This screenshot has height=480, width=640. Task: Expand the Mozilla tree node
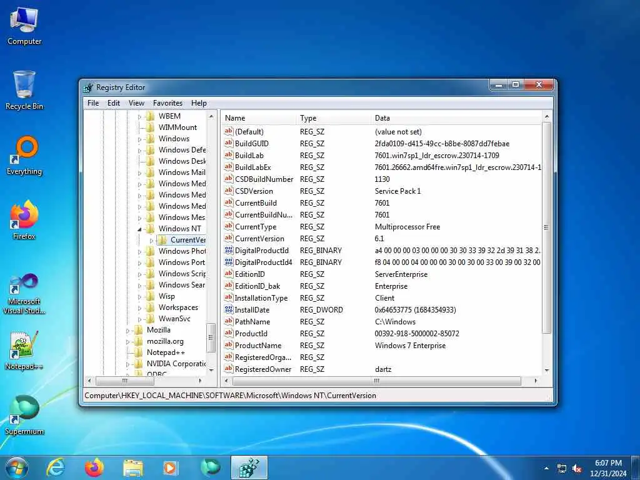click(x=127, y=331)
